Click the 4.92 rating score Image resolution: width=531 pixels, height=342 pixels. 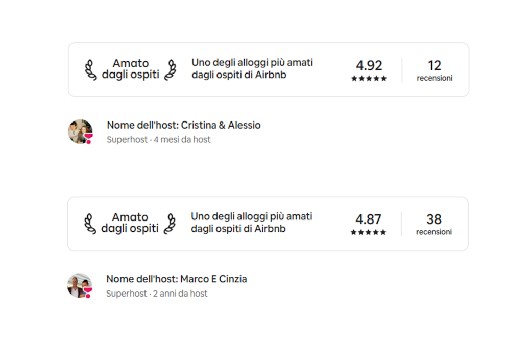click(x=369, y=65)
